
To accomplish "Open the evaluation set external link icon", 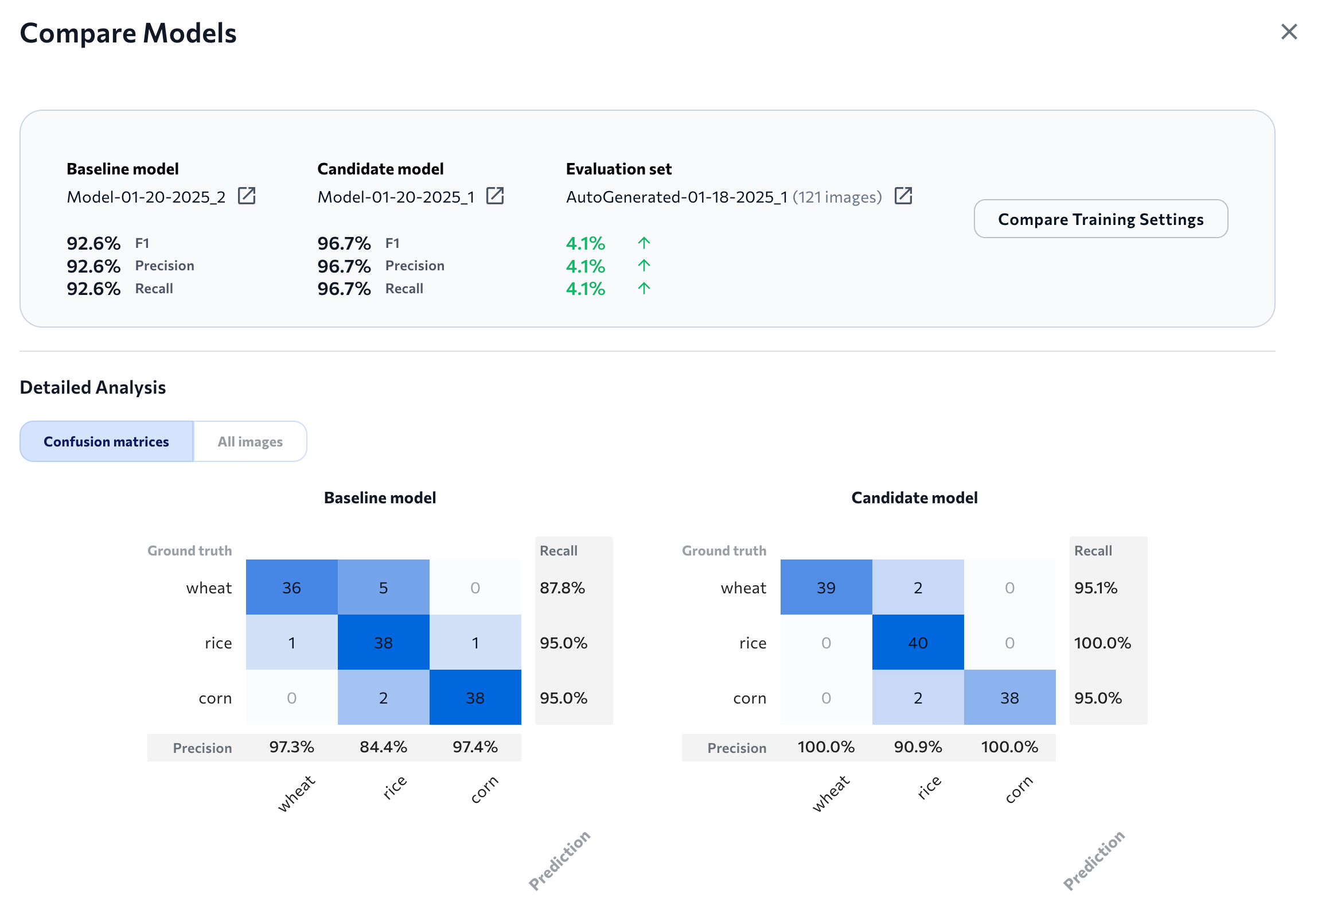I will [x=903, y=196].
